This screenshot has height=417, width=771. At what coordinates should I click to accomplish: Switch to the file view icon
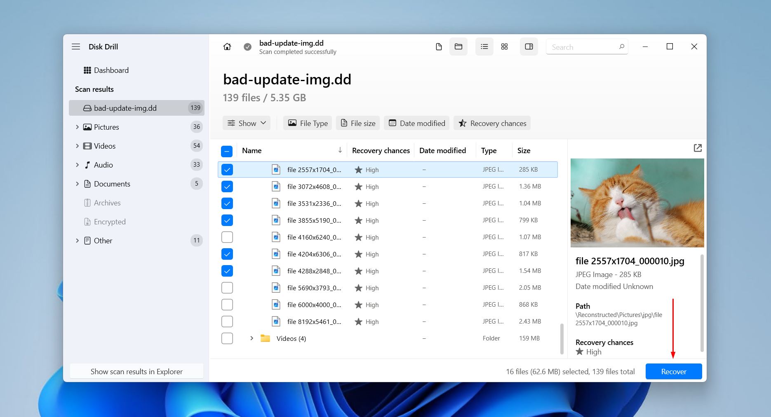439,47
